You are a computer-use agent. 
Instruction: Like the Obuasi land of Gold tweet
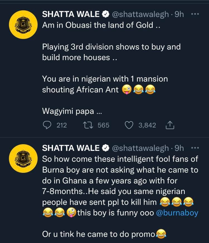(x=129, y=126)
